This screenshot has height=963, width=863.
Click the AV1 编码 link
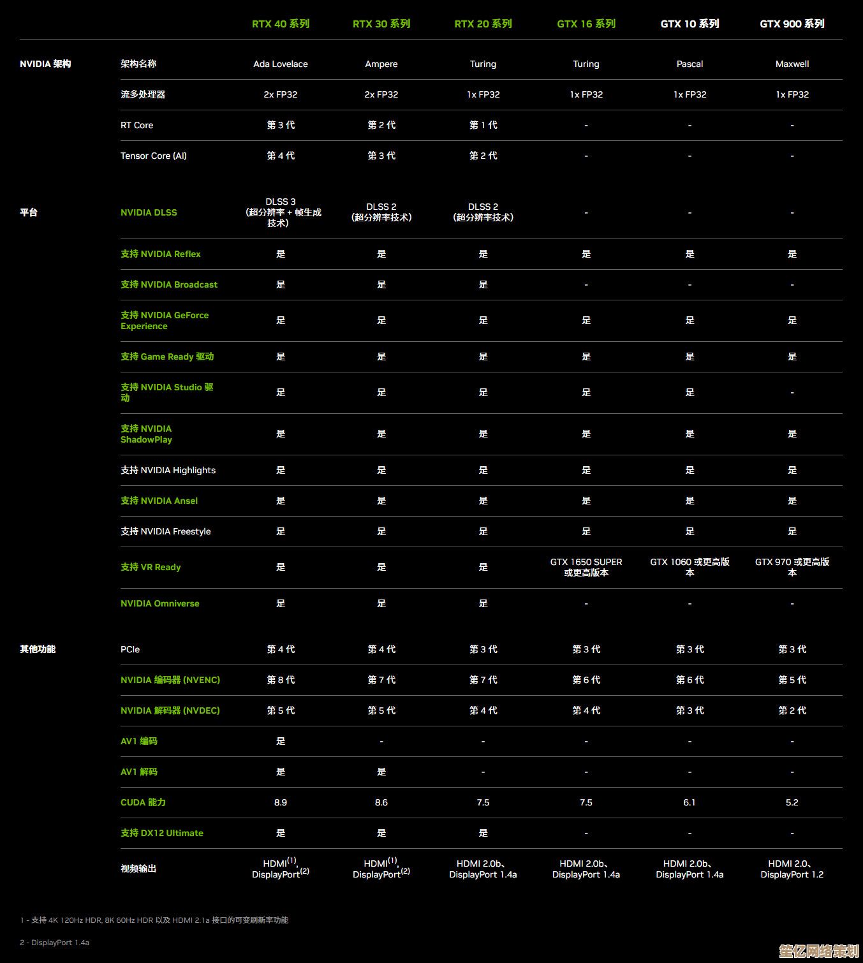pyautogui.click(x=139, y=741)
